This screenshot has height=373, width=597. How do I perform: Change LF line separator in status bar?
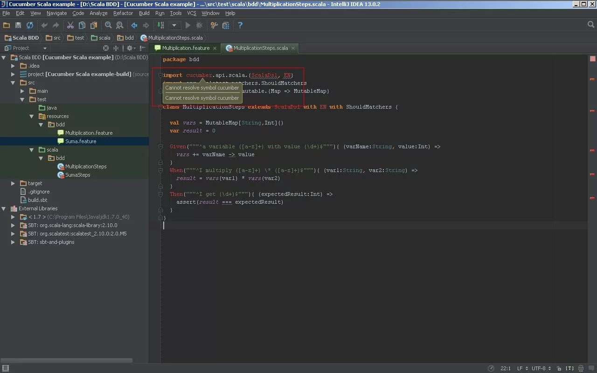point(522,368)
